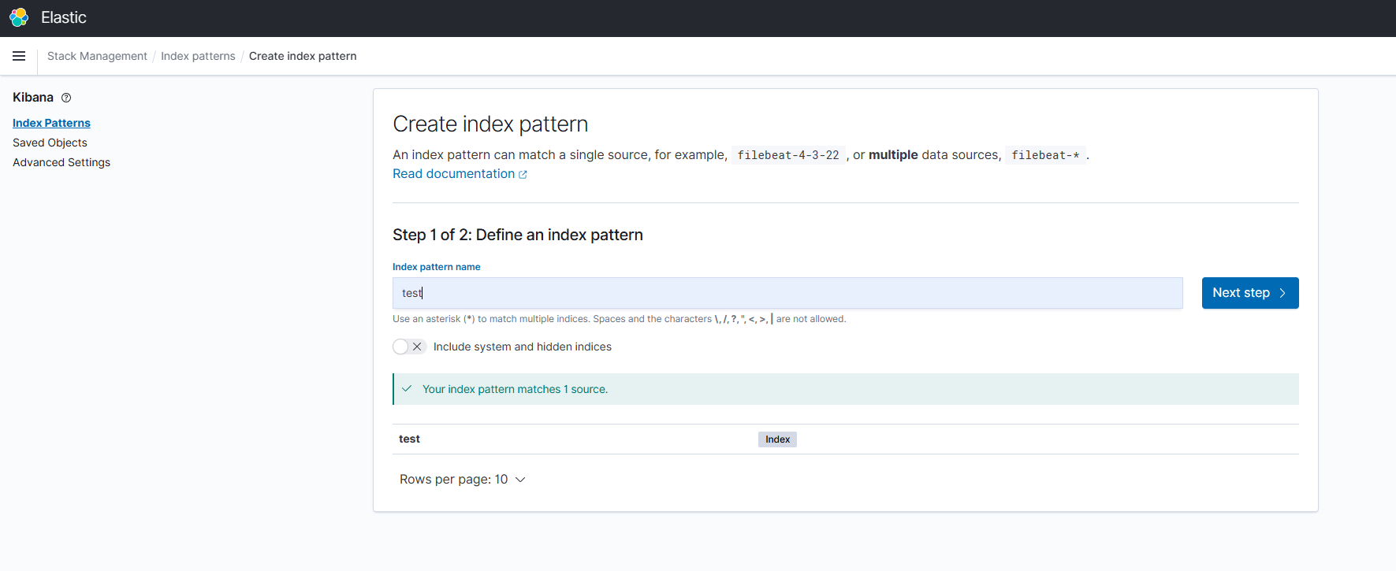Click the Elastic logo icon
The image size is (1396, 571).
19,17
